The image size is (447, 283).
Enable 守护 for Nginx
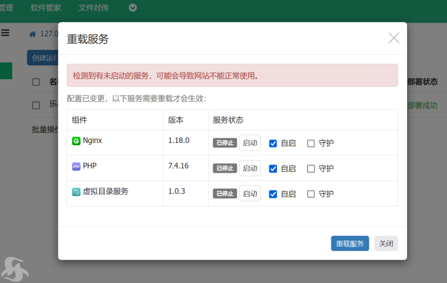pos(311,144)
